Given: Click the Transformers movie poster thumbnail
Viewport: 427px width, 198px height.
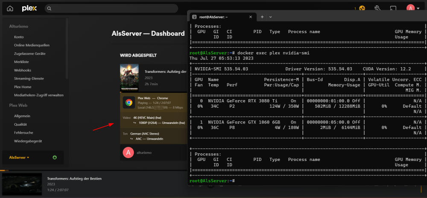Looking at the screenshot, I should tap(129, 77).
